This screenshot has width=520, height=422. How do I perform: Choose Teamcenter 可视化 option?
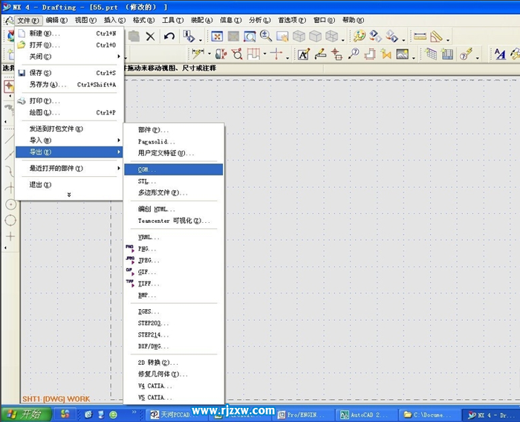pos(173,221)
